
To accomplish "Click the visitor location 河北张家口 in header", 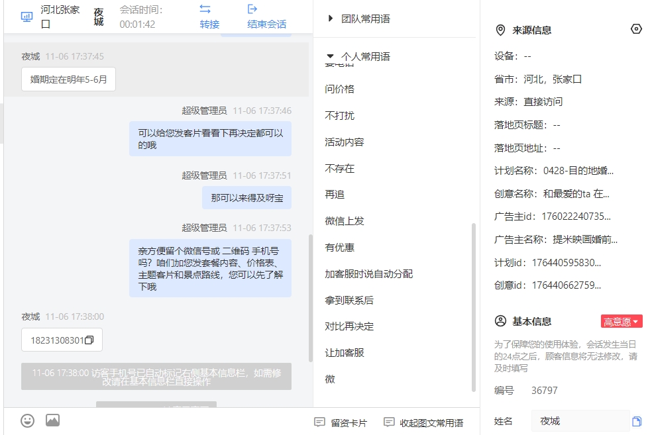I will 60,17.
